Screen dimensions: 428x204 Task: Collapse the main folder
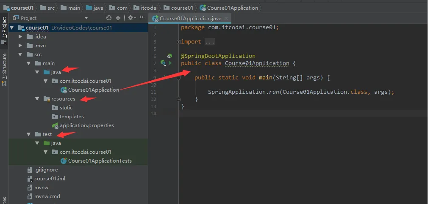coord(29,63)
